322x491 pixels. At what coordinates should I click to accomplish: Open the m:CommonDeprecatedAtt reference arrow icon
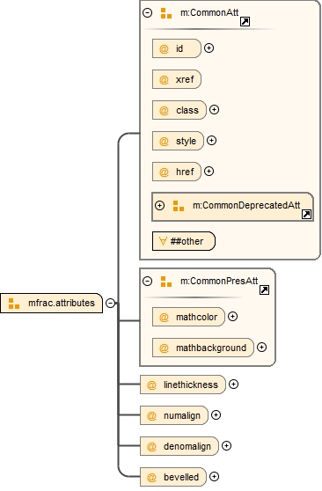coord(306,215)
